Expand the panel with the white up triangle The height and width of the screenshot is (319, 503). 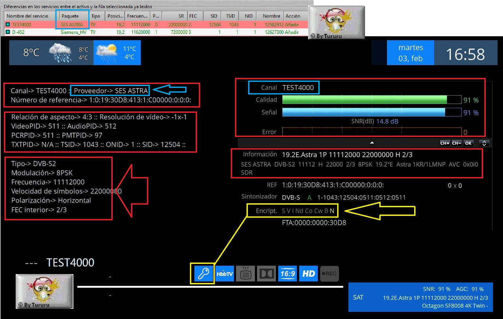click(x=372, y=142)
